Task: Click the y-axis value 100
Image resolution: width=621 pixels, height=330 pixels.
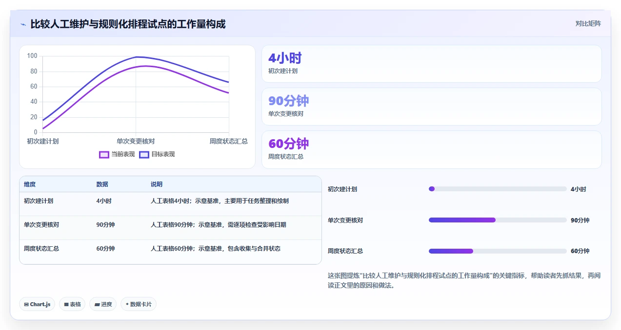Action: tap(32, 56)
